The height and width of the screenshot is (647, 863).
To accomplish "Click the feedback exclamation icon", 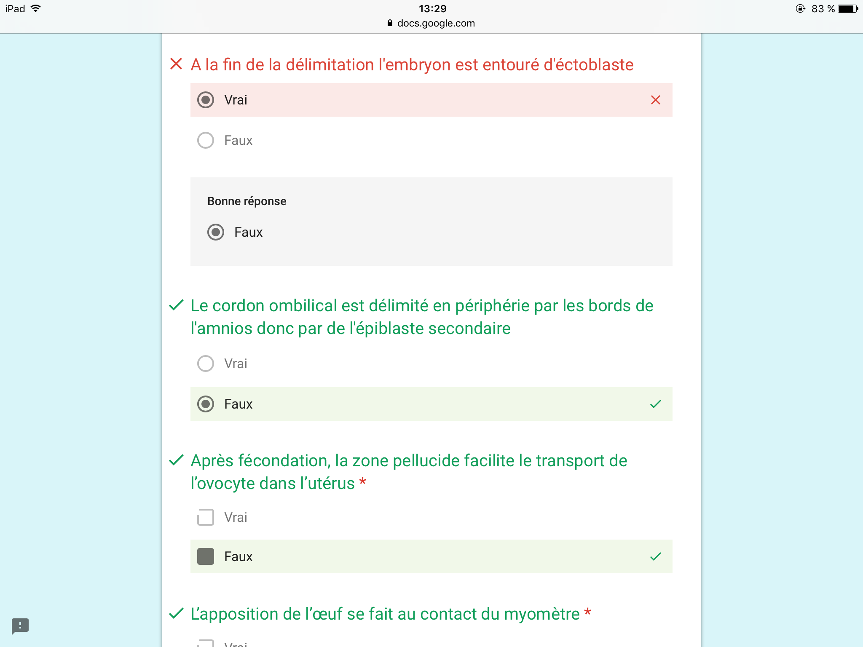I will tap(20, 626).
